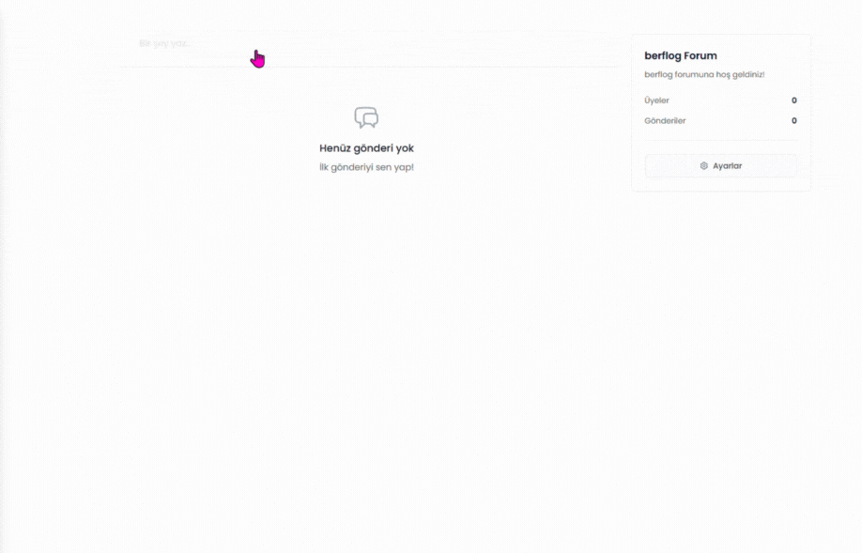This screenshot has width=862, height=553.
Task: Click the empty chat bubbles icon
Action: pyautogui.click(x=366, y=117)
